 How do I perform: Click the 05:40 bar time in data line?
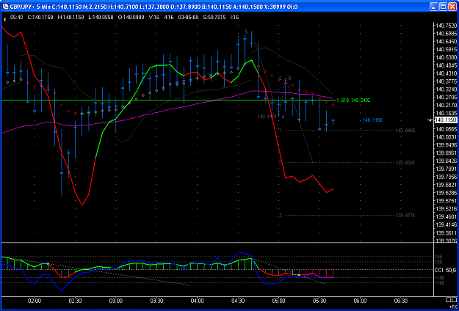(x=16, y=18)
